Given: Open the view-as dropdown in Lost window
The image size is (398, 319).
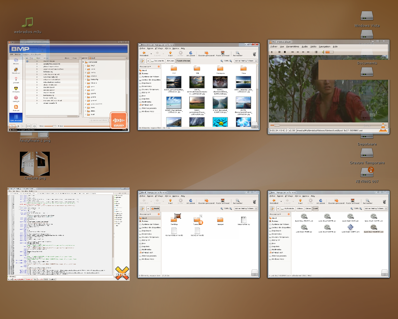Looking at the screenshot, I should (x=376, y=208).
